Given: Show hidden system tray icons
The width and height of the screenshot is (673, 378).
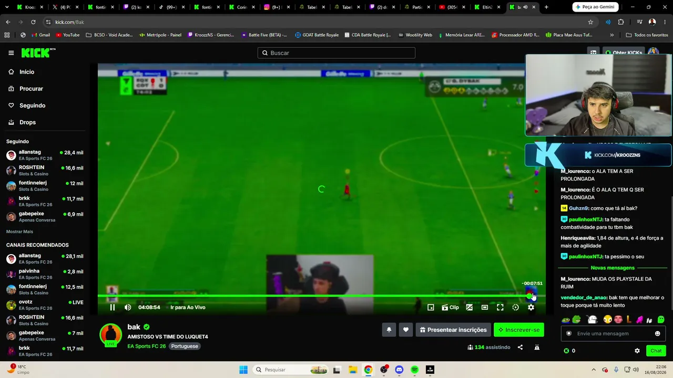Looking at the screenshot, I should [594, 370].
